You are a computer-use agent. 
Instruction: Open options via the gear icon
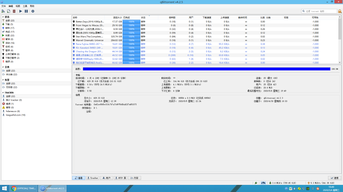click(x=33, y=11)
